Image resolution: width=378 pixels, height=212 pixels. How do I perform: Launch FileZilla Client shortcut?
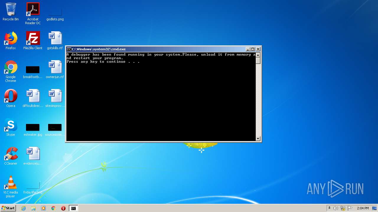[33, 41]
